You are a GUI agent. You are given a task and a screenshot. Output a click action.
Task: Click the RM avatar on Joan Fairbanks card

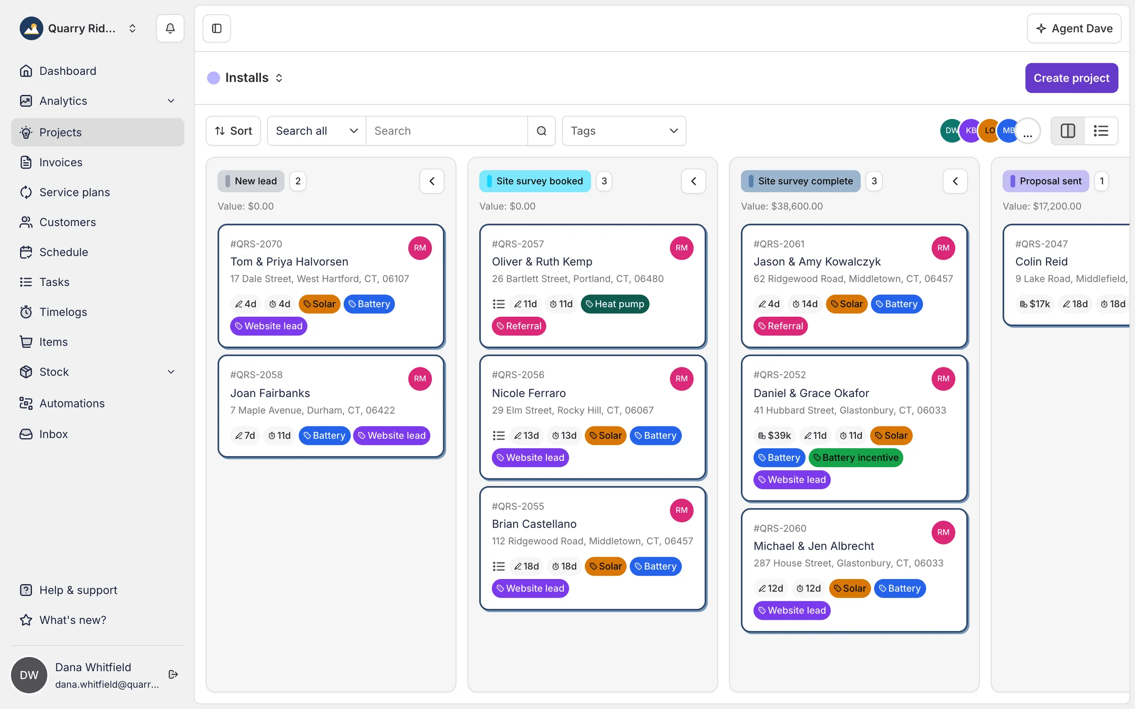420,379
